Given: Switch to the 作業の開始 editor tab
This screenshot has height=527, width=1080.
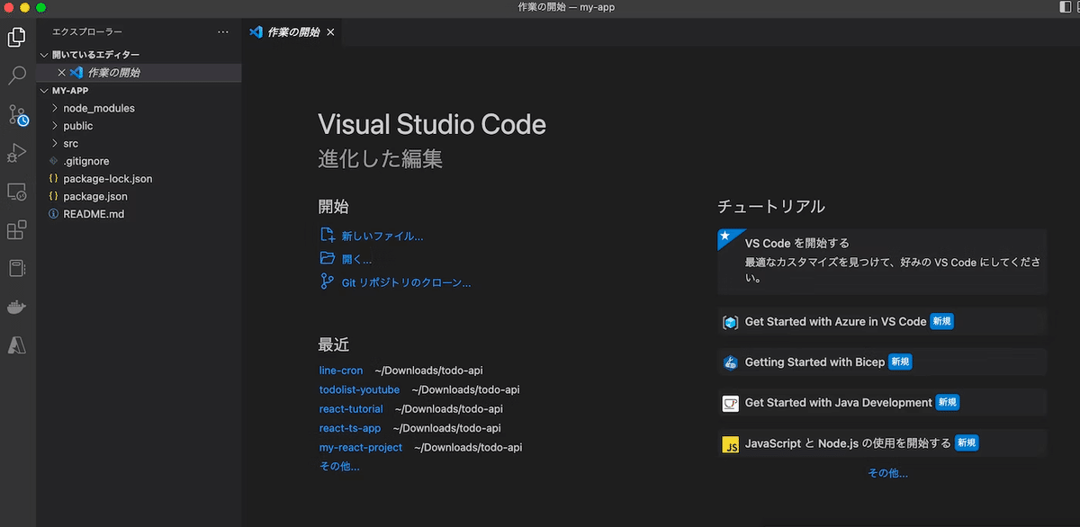Looking at the screenshot, I should [x=293, y=31].
